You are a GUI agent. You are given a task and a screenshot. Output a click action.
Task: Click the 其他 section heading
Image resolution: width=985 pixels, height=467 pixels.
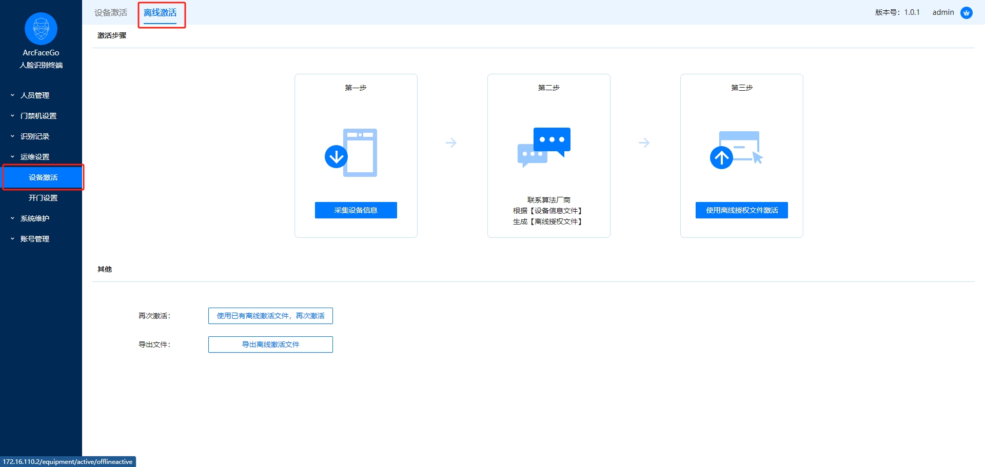click(x=105, y=269)
